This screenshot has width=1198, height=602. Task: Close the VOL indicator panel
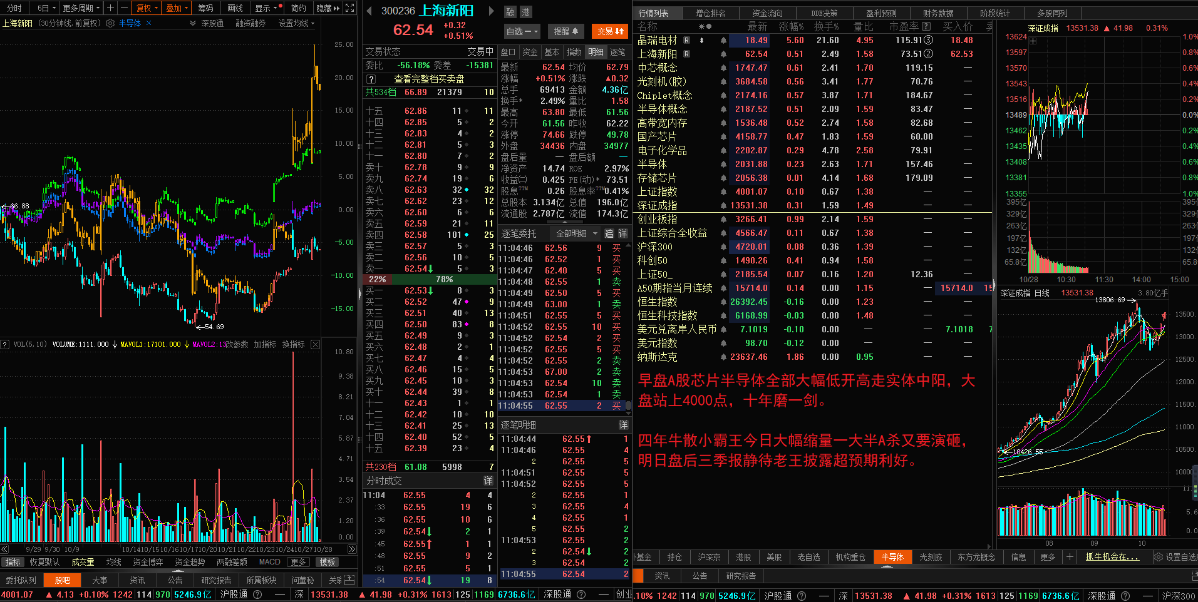(315, 344)
